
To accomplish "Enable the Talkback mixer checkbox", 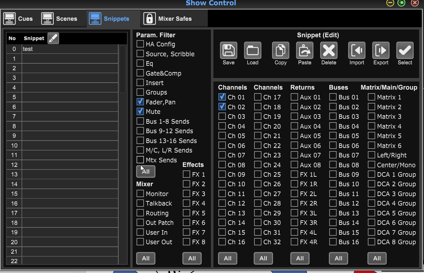I will pyautogui.click(x=140, y=203).
